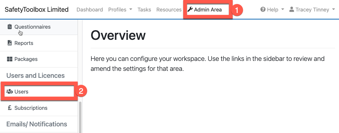The height and width of the screenshot is (133, 339).
Task: Open the Profiles dropdown menu
Action: coord(120,10)
